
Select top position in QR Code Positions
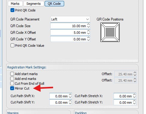[x=110, y=25]
